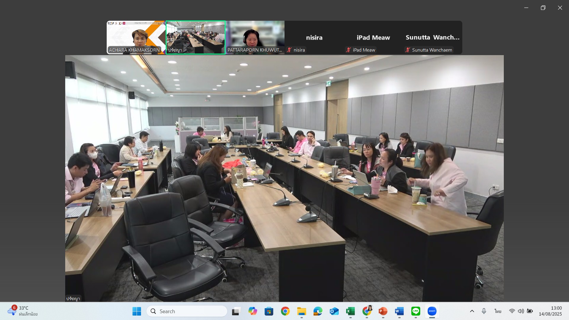569x320 pixels.
Task: Open LINE from the taskbar
Action: [415, 311]
